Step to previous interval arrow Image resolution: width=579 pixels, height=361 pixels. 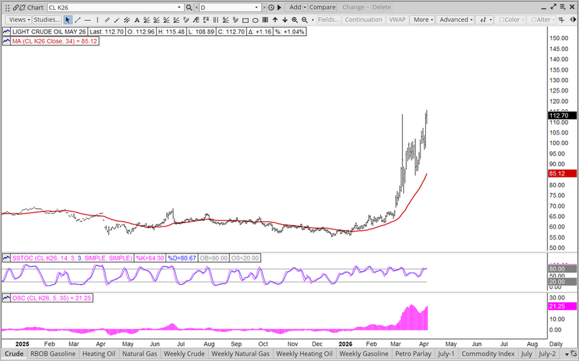point(197,7)
